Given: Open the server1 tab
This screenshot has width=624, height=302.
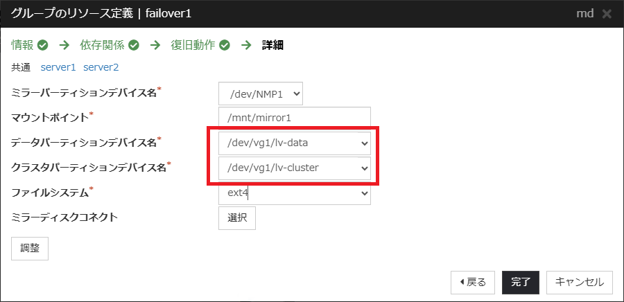Looking at the screenshot, I should 58,67.
